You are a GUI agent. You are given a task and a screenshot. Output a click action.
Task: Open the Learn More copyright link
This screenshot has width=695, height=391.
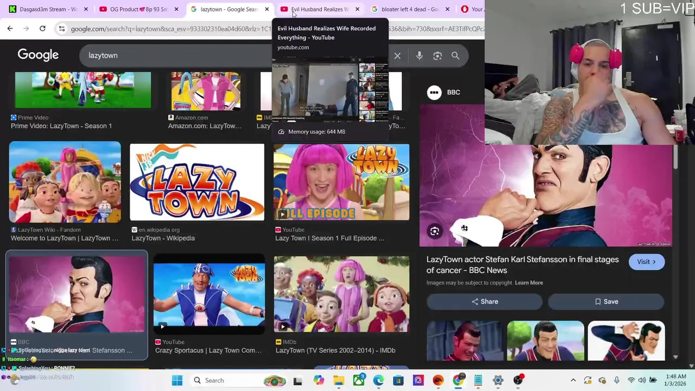point(529,283)
